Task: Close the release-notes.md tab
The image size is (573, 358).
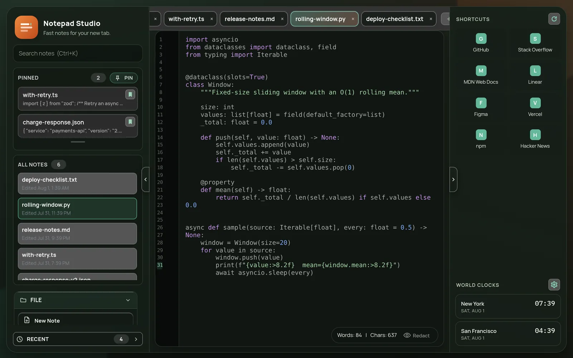Action: point(282,19)
